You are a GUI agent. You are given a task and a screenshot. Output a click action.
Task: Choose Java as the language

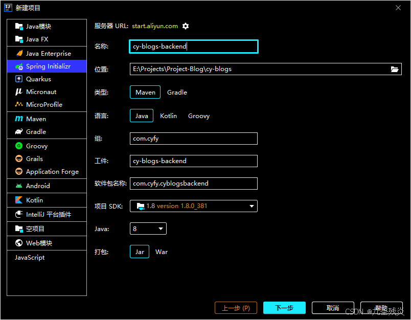pos(142,116)
